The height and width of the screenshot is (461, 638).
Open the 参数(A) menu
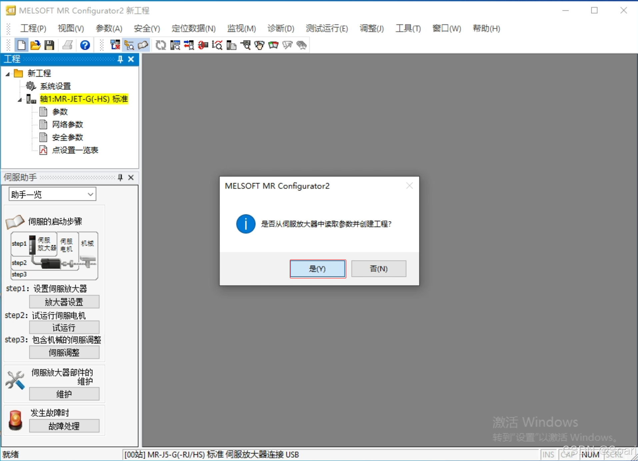pyautogui.click(x=109, y=29)
